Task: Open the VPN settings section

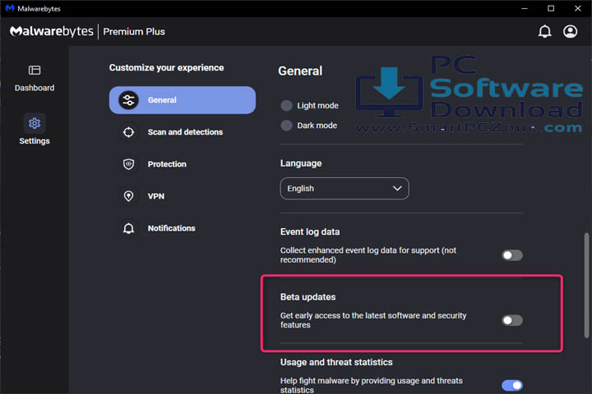Action: 156,196
